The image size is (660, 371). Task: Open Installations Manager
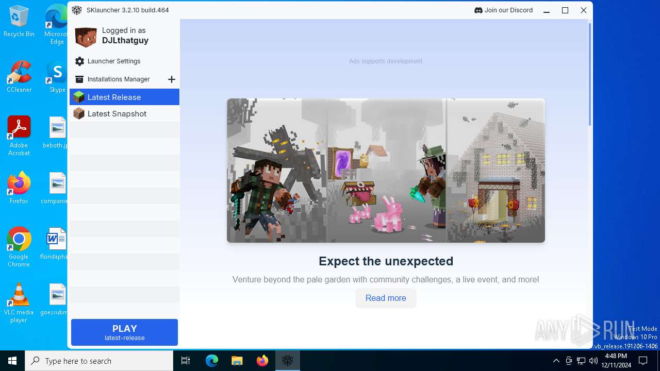point(119,79)
